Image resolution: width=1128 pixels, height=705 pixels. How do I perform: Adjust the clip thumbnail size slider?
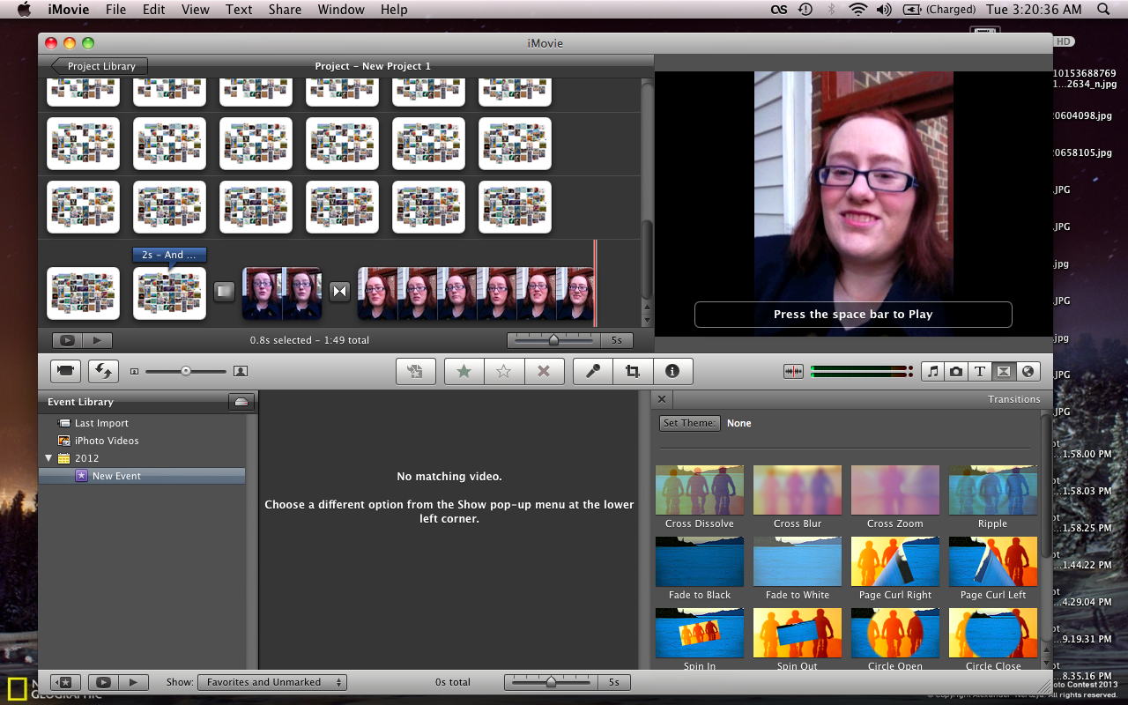pyautogui.click(x=186, y=371)
